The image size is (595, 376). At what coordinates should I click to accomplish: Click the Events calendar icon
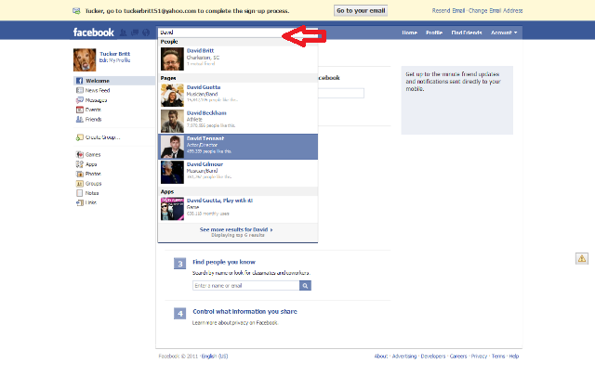coord(79,110)
